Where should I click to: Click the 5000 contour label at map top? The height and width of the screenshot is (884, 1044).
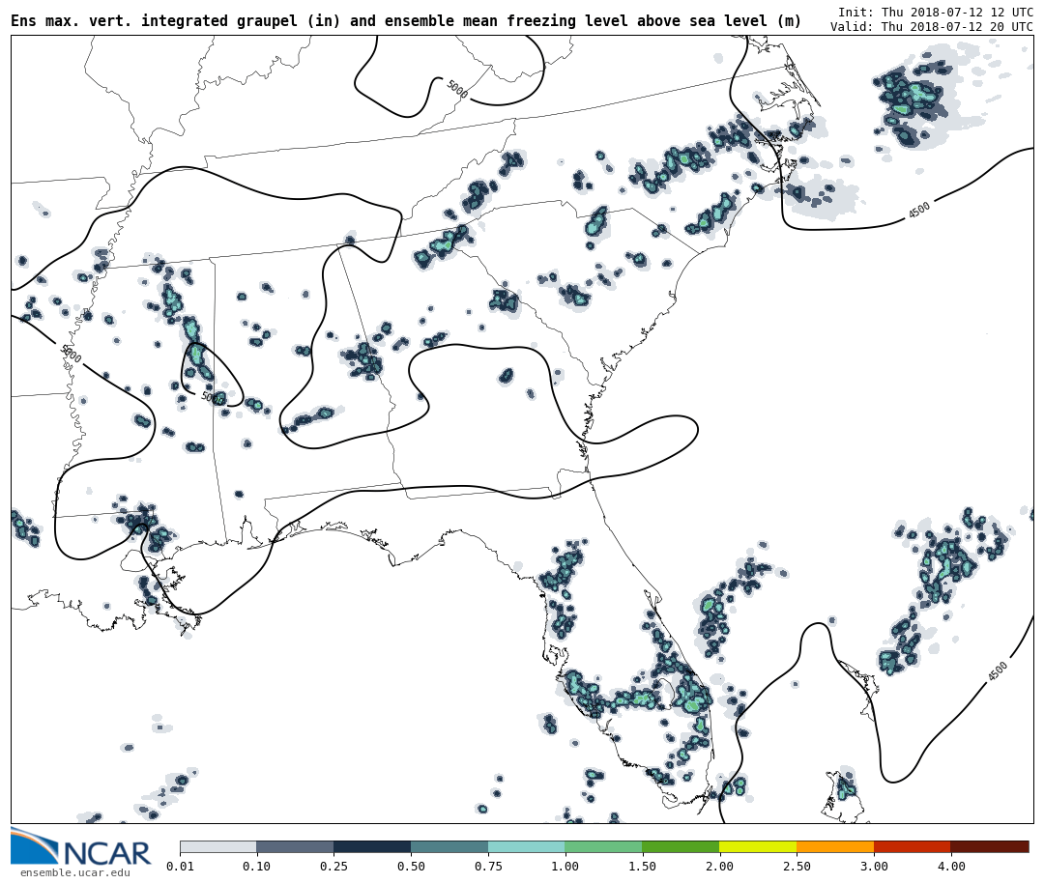pos(456,89)
